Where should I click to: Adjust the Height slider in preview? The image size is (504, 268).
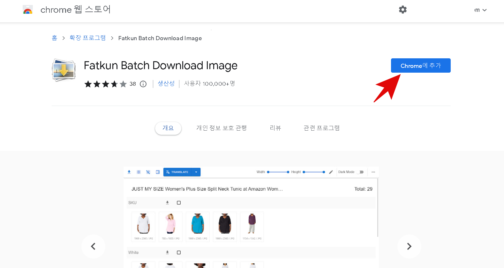tap(314, 172)
